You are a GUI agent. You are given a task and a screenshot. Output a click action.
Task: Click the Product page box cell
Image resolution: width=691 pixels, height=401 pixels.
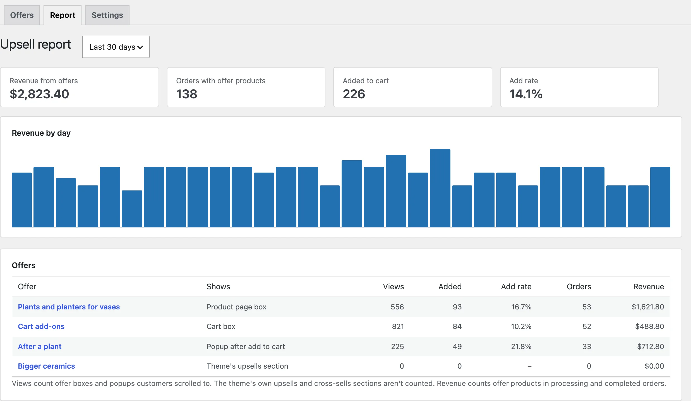pyautogui.click(x=236, y=307)
